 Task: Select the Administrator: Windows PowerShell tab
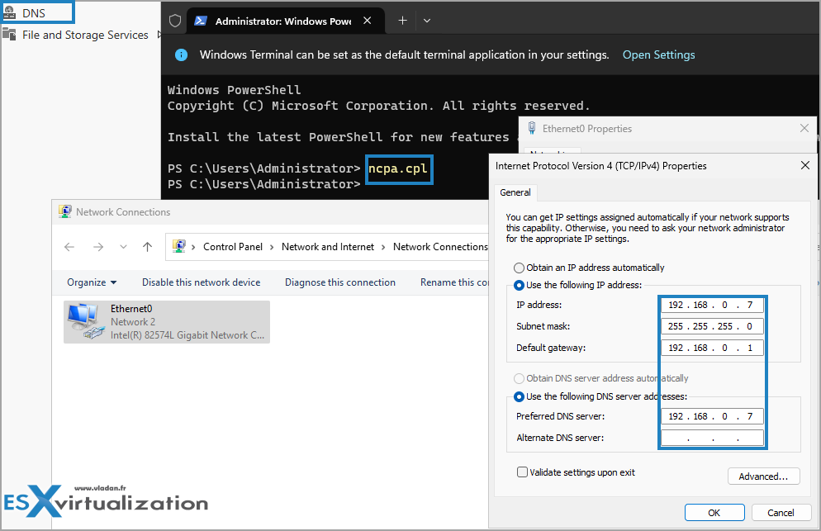click(x=283, y=21)
